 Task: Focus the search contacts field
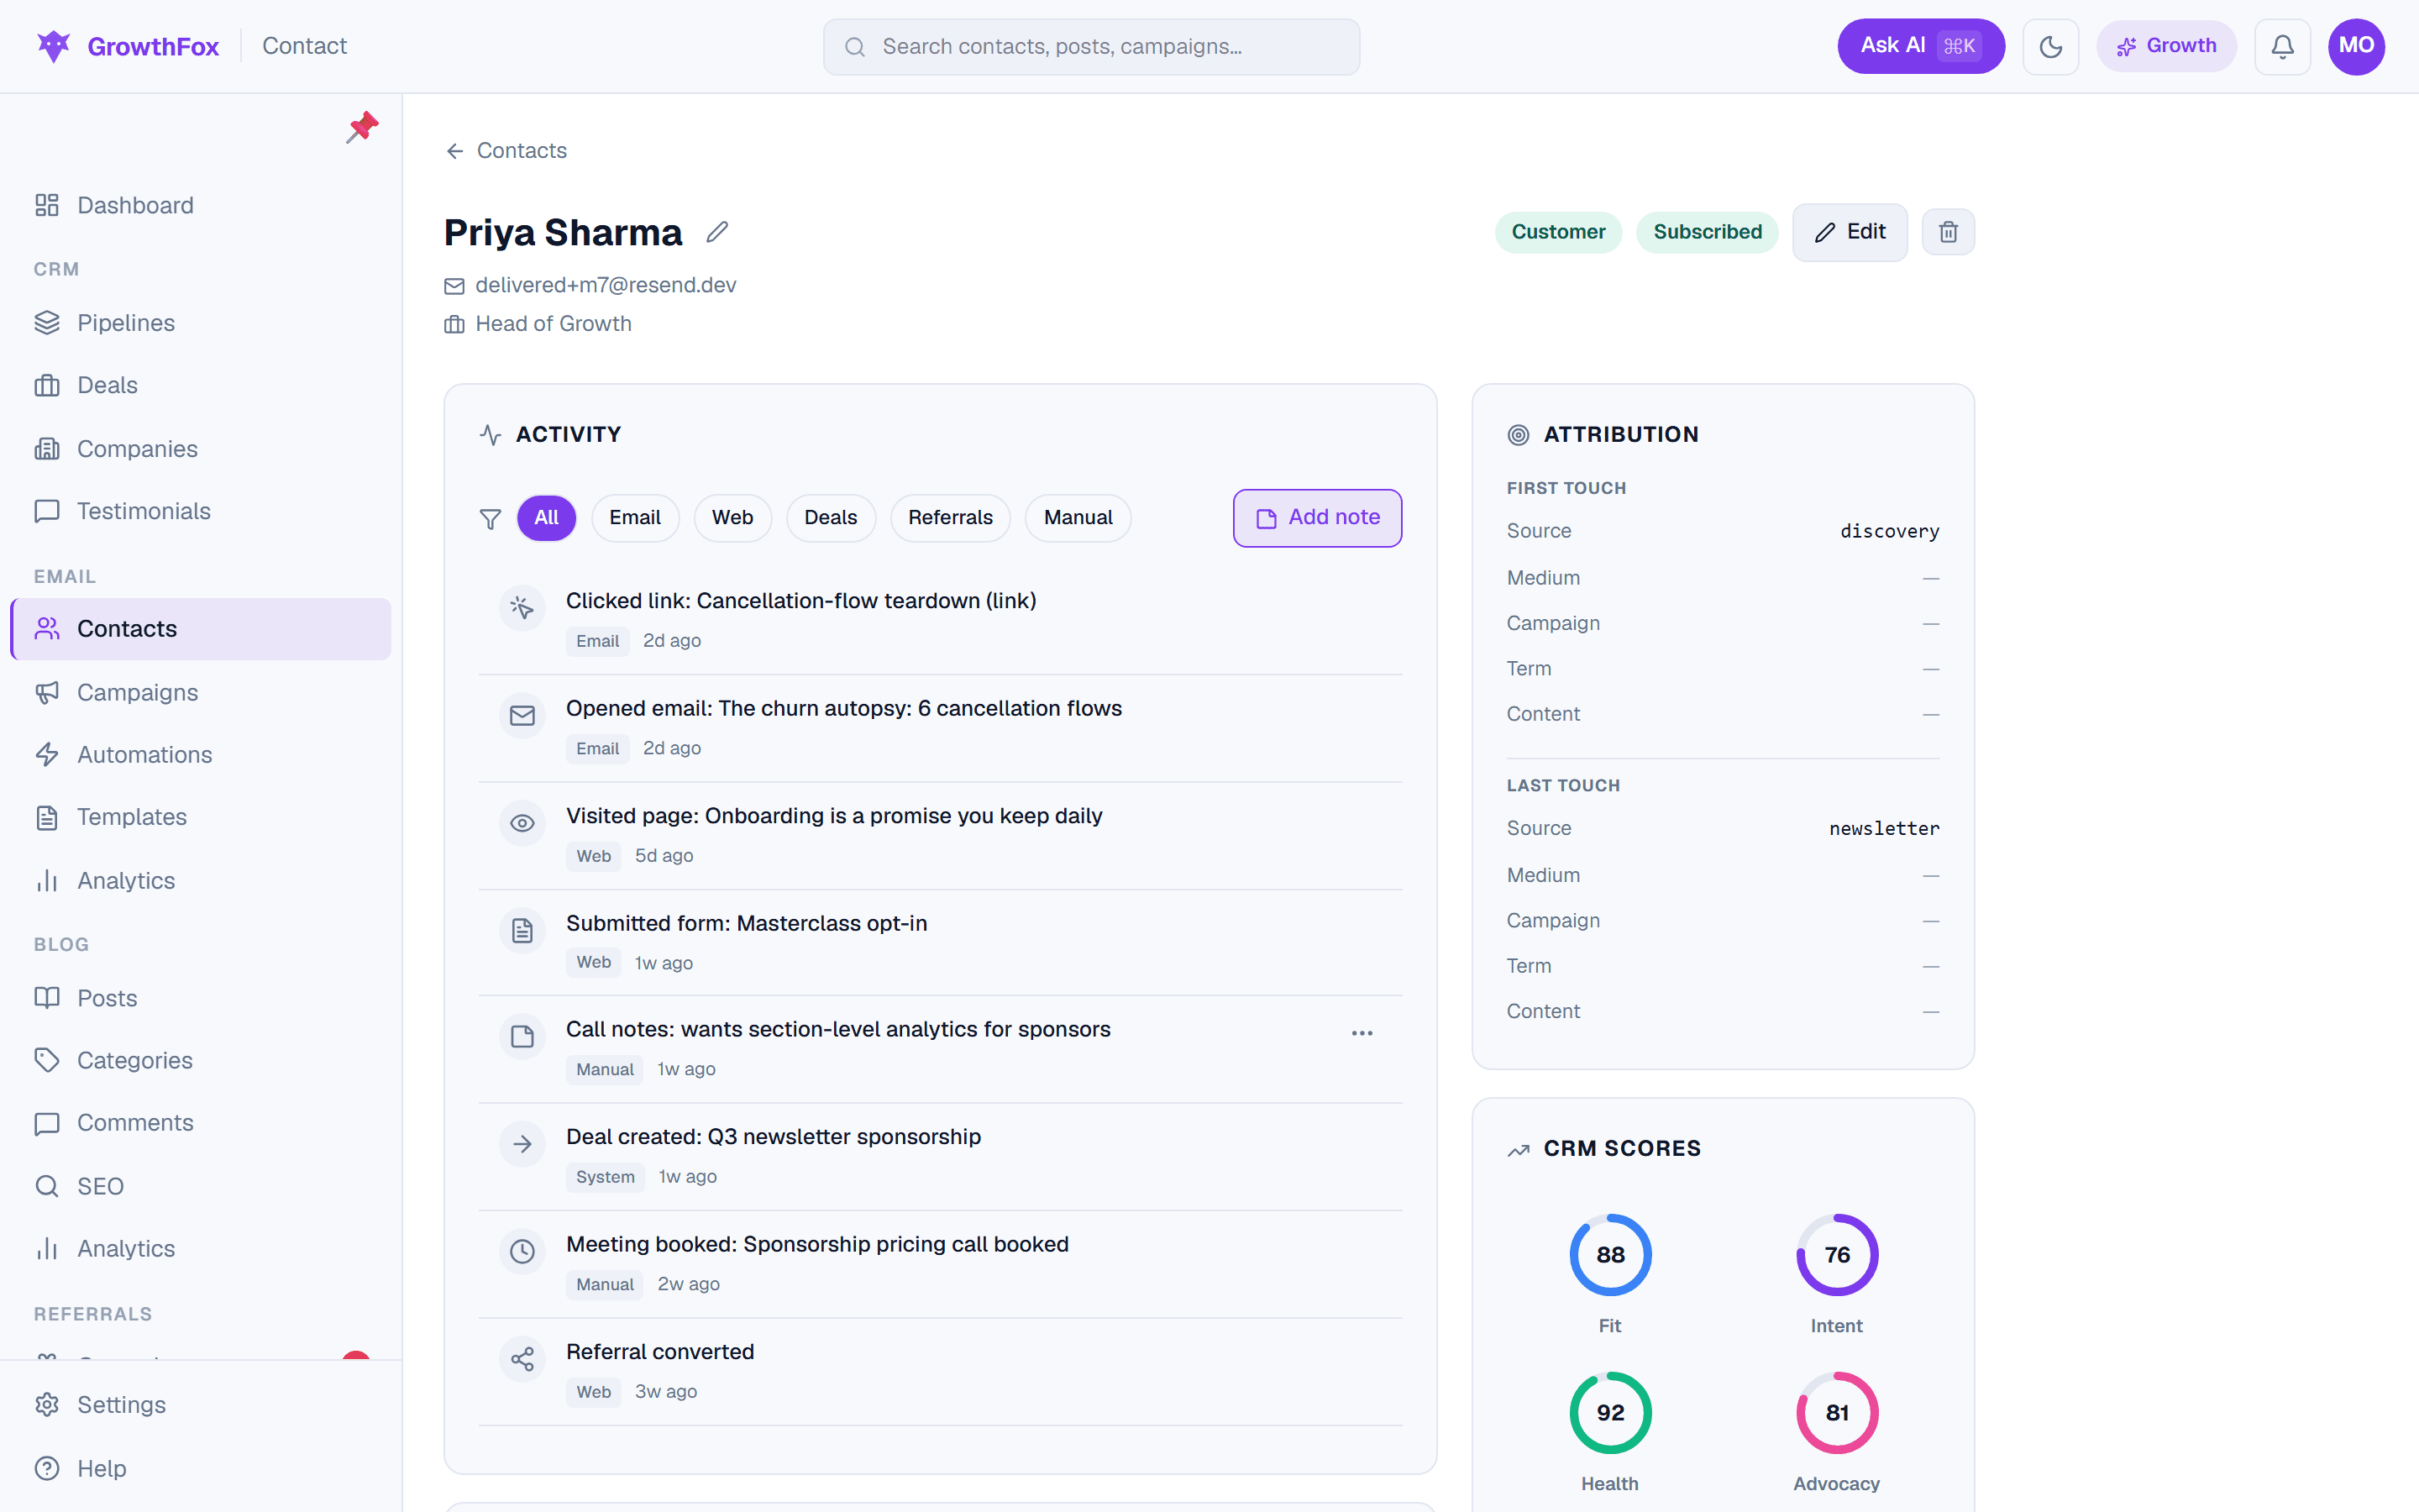[x=1090, y=47]
